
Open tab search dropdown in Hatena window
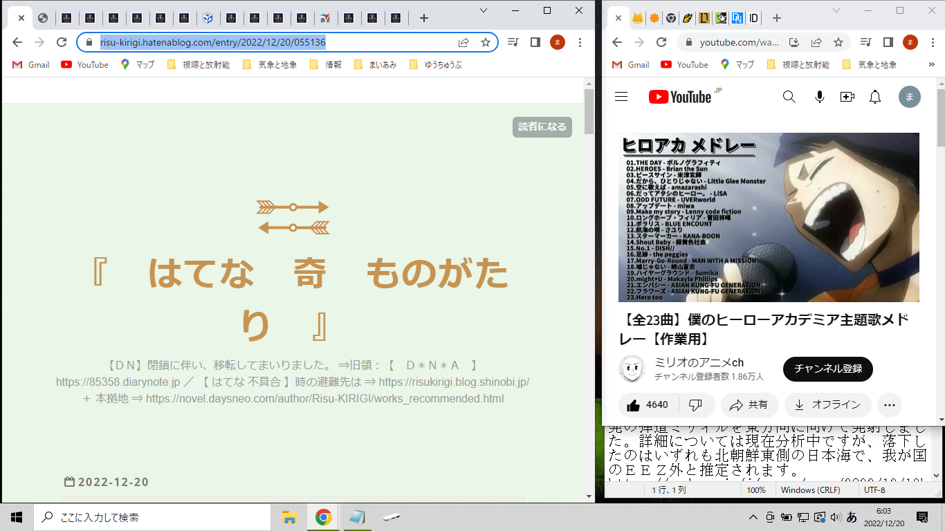484,10
